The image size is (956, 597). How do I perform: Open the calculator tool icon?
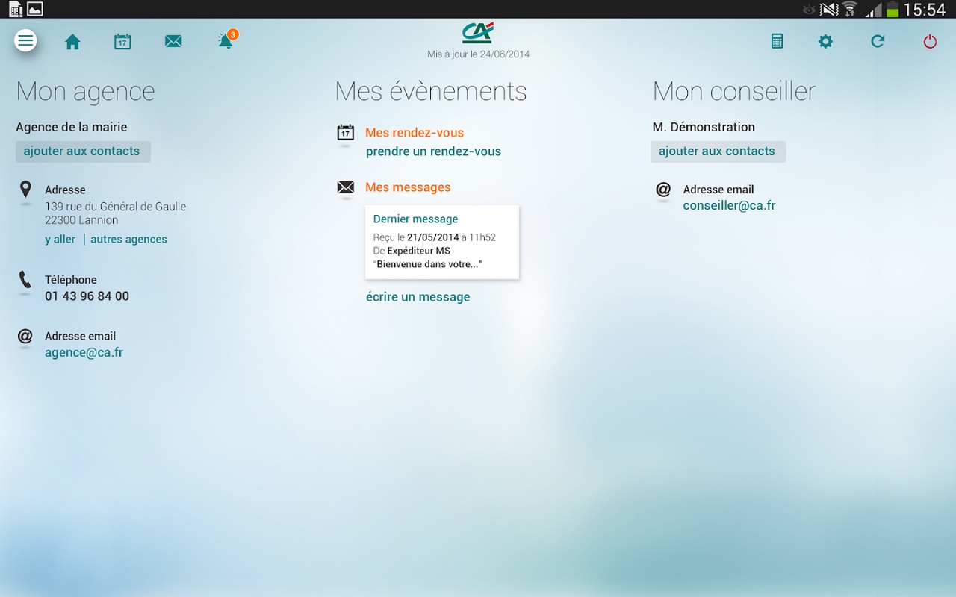point(777,42)
